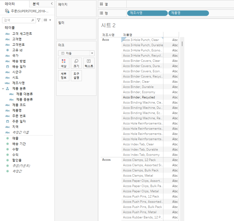Select the 색상 color mark card
Screen dimensions: 234x221
(x=64, y=63)
